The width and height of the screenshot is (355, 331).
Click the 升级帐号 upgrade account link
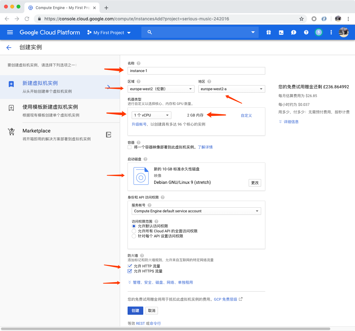tap(139, 124)
